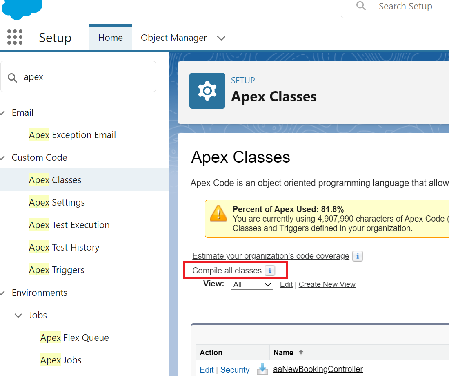Click the Percent of Apex Used: 81.8% text

click(288, 209)
